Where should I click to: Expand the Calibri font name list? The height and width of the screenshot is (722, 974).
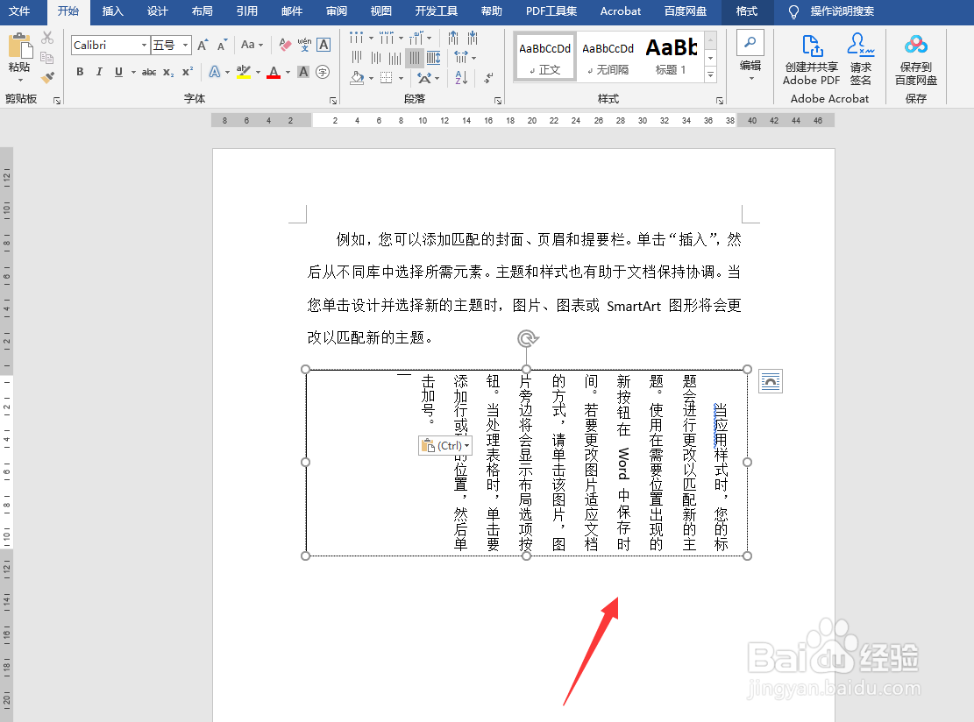pos(144,44)
